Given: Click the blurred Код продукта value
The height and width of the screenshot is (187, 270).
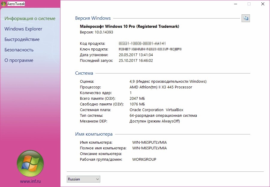Looking at the screenshot, I should 142,44.
